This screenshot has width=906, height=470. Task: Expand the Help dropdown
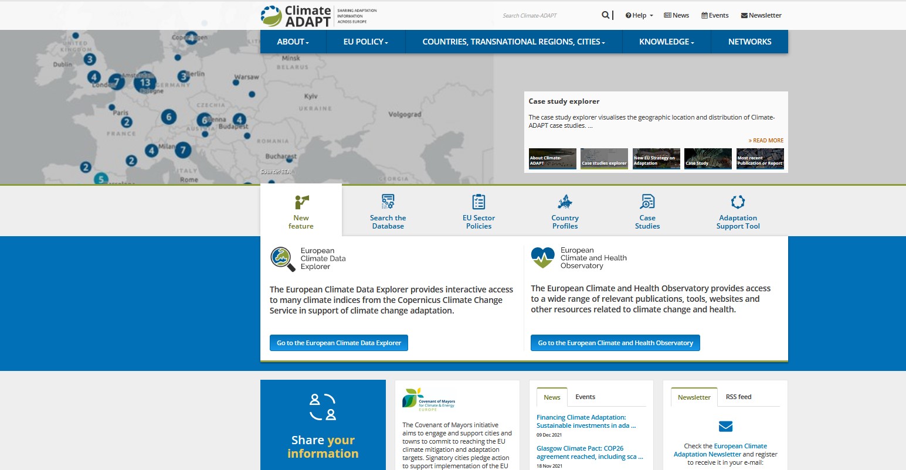(639, 15)
